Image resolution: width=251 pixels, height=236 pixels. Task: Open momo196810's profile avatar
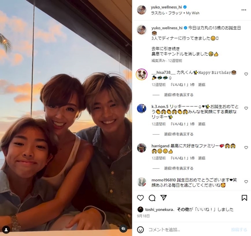pyautogui.click(x=142, y=182)
